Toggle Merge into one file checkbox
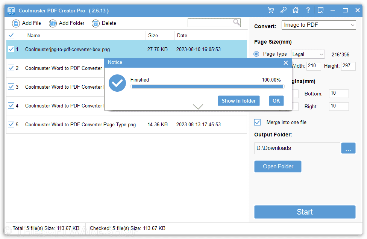The image size is (367, 239). [x=258, y=122]
